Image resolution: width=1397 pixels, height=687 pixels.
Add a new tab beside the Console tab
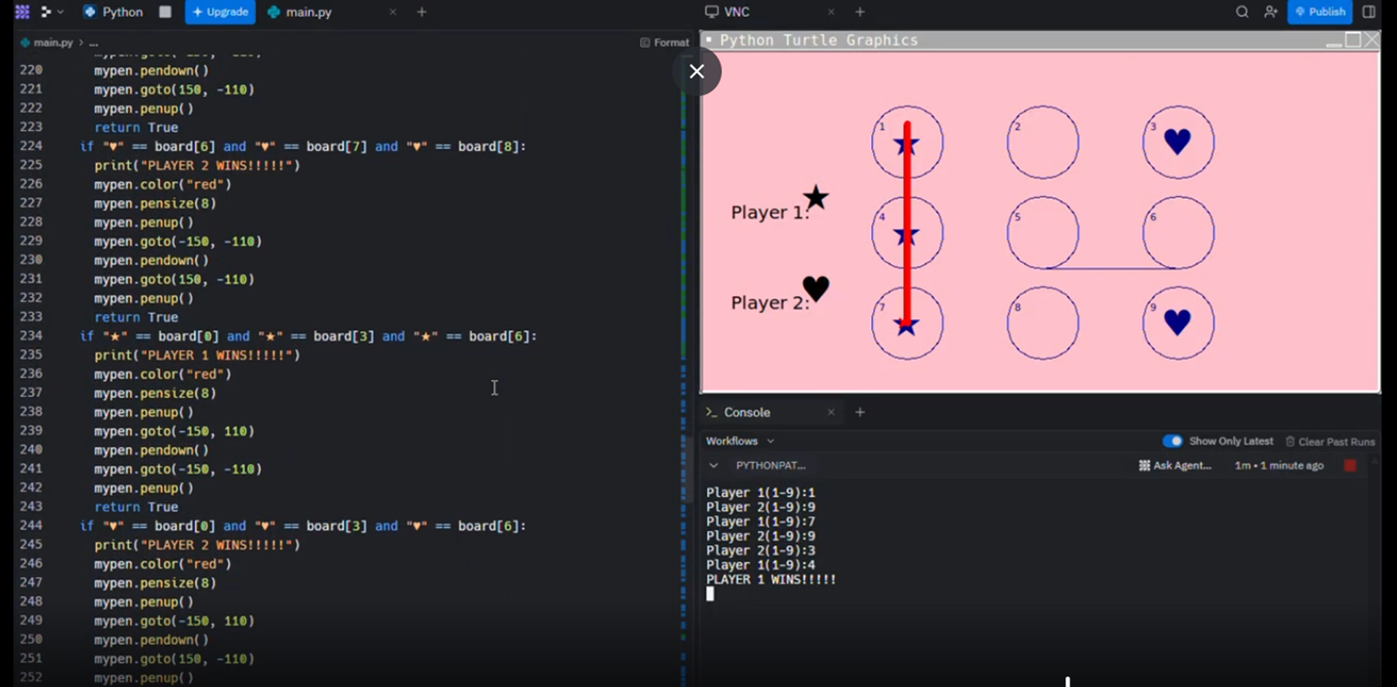[x=860, y=412]
